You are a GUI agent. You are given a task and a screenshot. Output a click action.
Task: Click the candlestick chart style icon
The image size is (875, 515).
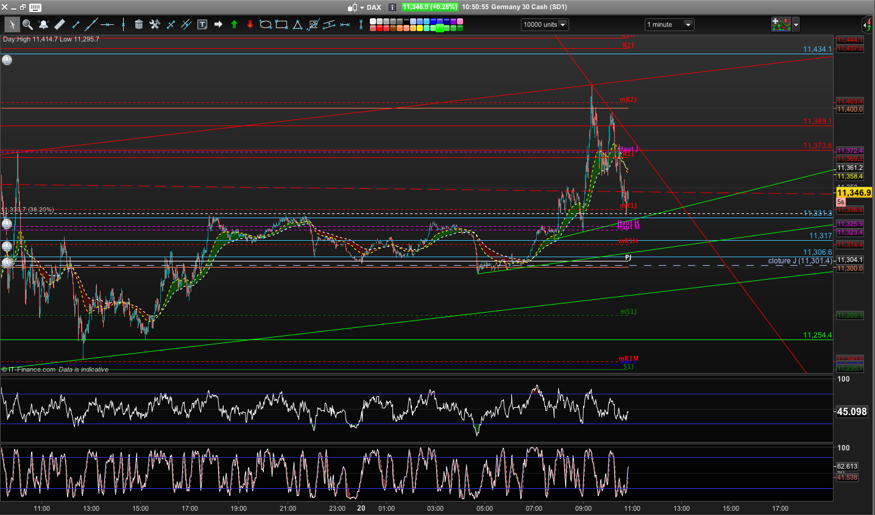point(352,7)
